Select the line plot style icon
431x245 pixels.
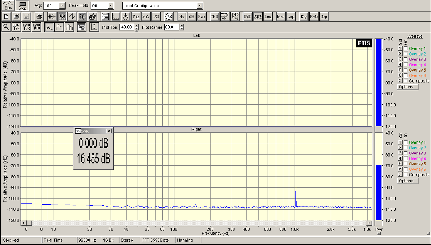(49, 27)
